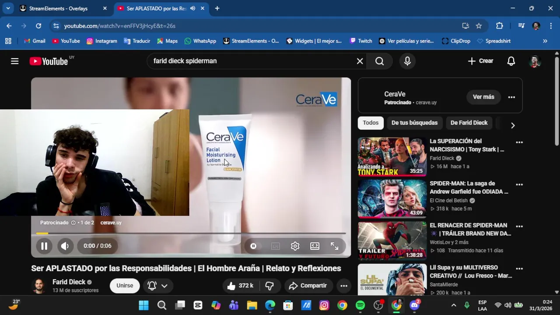Click the Unirse membership button
This screenshot has width=560, height=315.
tap(125, 286)
